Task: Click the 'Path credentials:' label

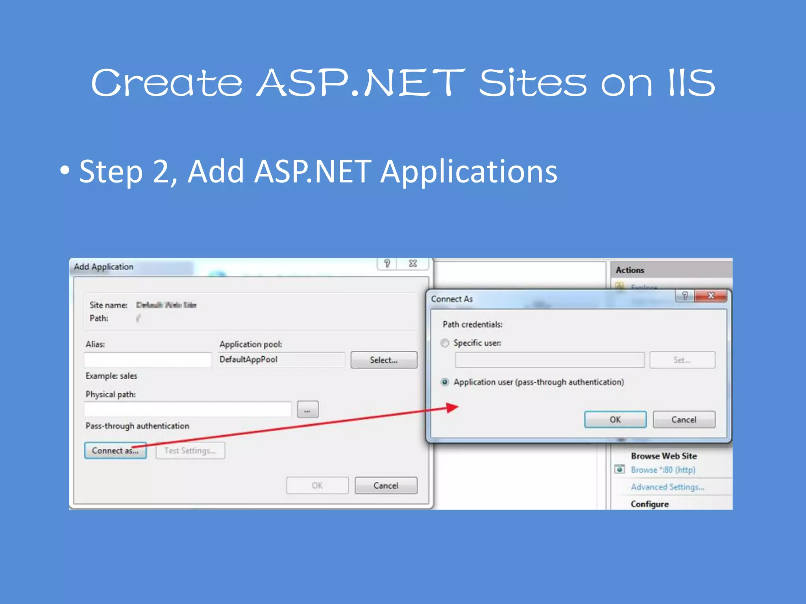Action: tap(472, 324)
